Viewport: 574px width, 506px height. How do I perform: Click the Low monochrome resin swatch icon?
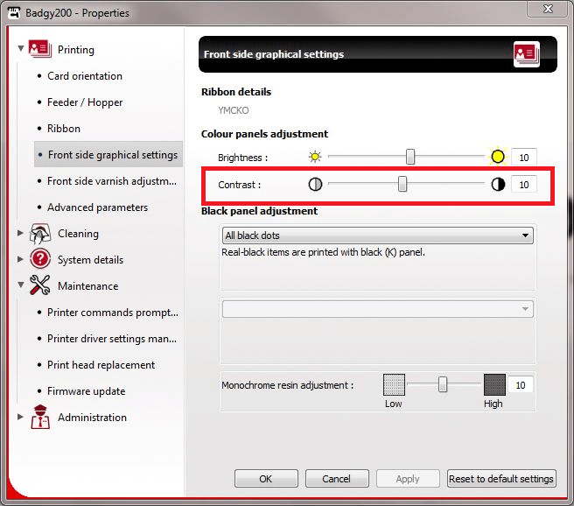[394, 384]
